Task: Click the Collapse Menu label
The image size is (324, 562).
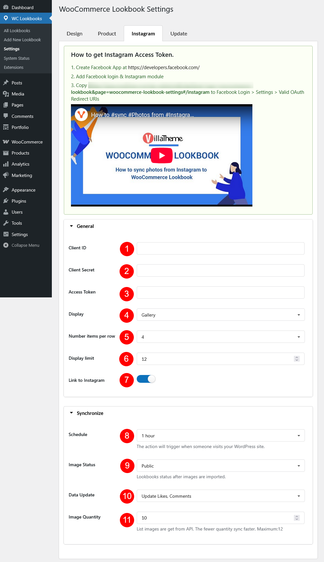Action: pos(25,245)
